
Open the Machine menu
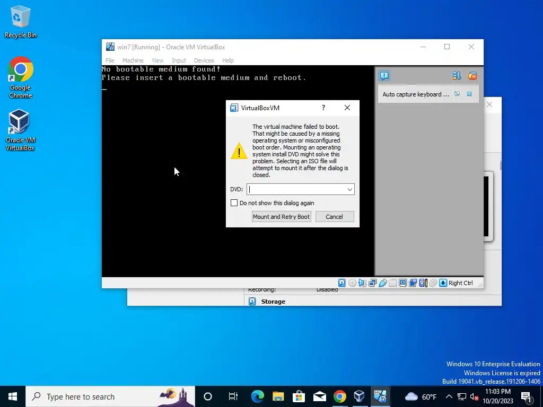coord(133,60)
